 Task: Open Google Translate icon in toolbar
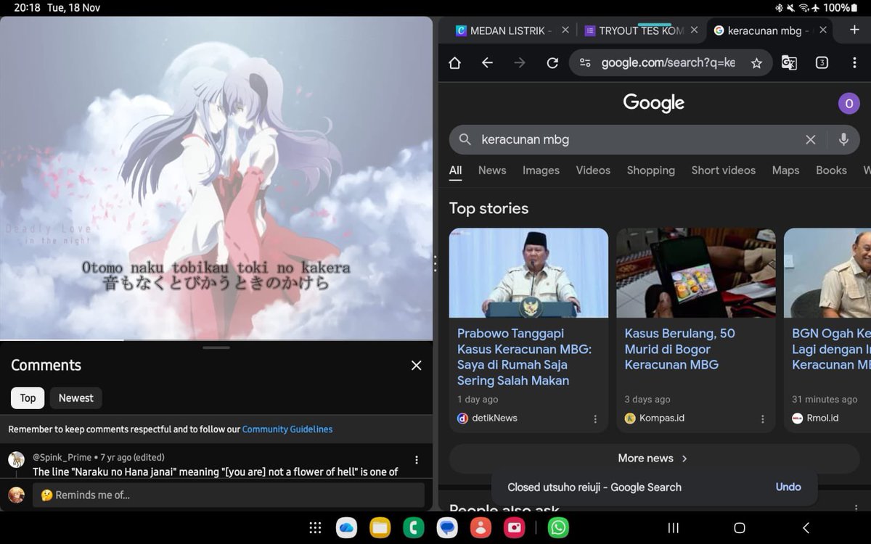(789, 63)
